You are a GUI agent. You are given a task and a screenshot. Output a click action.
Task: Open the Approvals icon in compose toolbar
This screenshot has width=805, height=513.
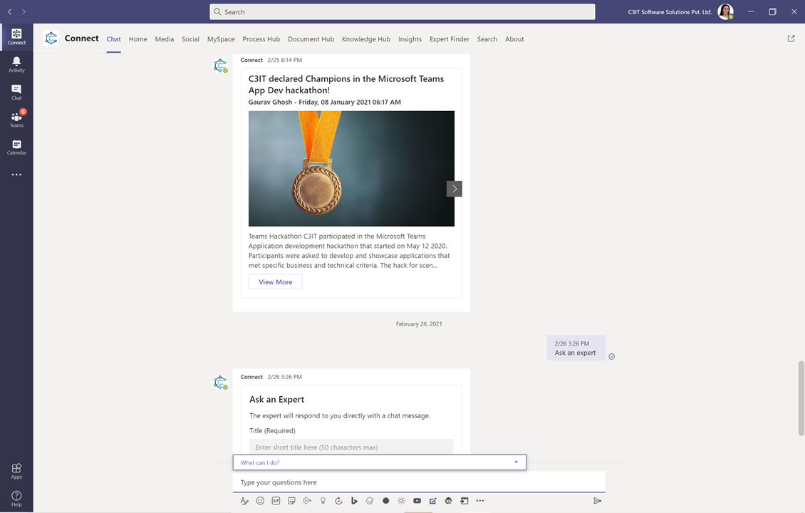[x=338, y=501]
